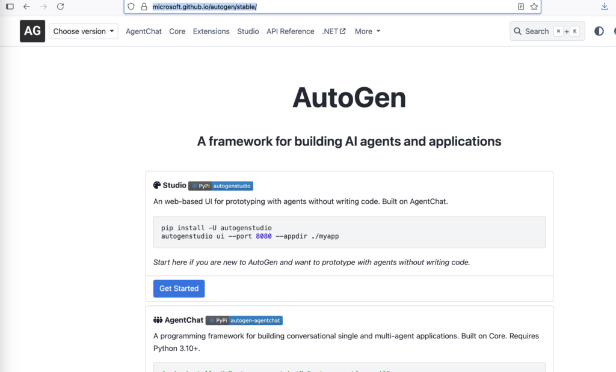Go back to the previous page
Viewport: 616px width, 372px height.
coord(26,7)
